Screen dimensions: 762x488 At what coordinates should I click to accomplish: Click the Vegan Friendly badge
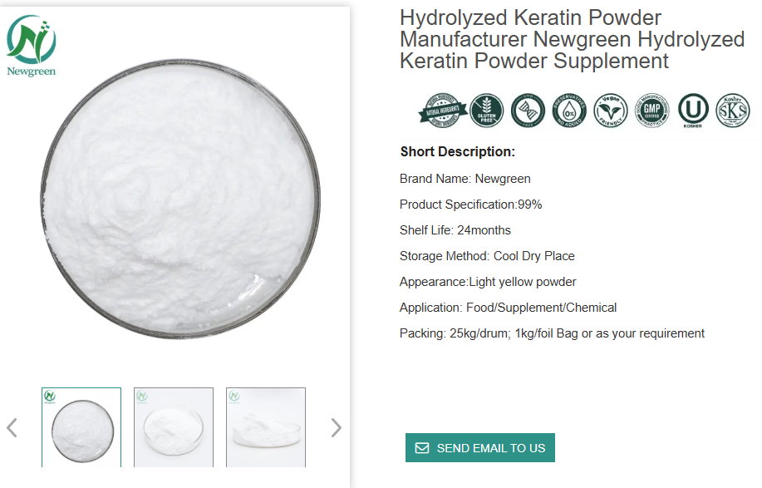tap(611, 111)
